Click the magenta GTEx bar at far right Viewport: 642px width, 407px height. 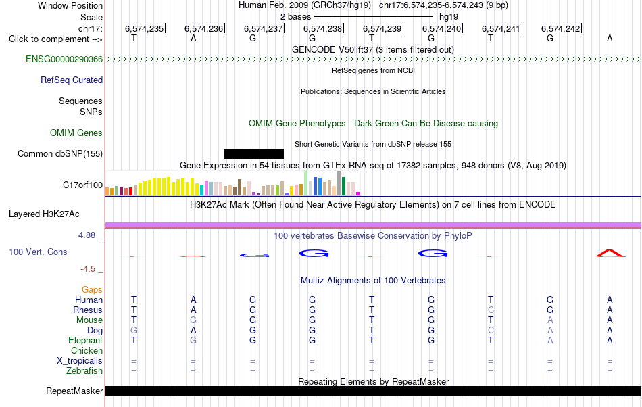coord(358,193)
